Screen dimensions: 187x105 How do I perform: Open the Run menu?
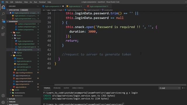tap(35, 2)
